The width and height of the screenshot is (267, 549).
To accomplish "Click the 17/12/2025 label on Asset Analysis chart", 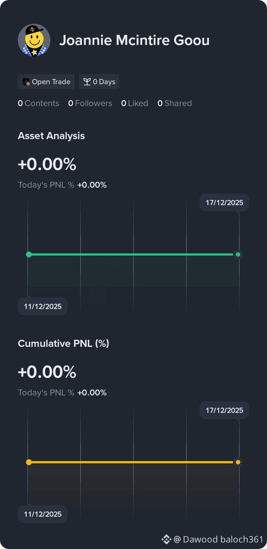I will click(x=224, y=203).
